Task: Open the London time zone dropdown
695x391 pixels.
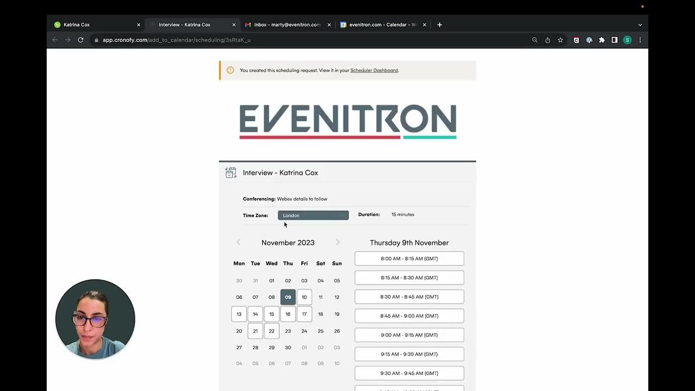Action: tap(313, 216)
